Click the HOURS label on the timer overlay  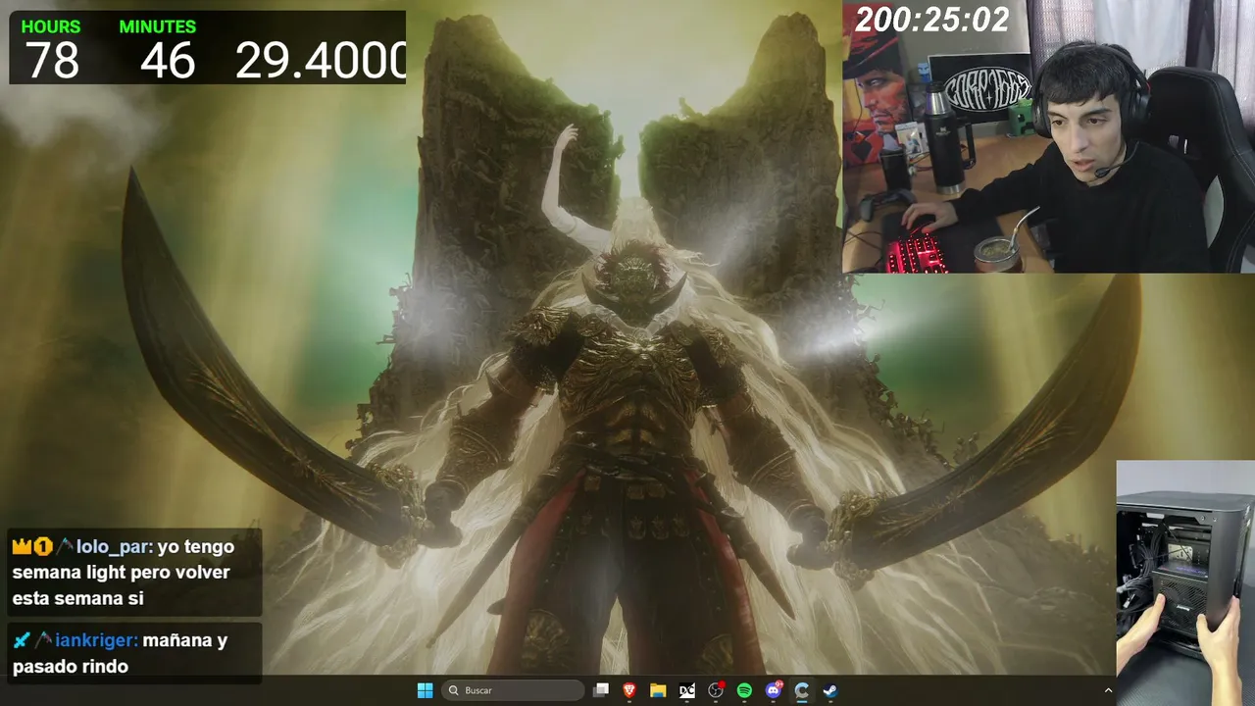[51, 26]
